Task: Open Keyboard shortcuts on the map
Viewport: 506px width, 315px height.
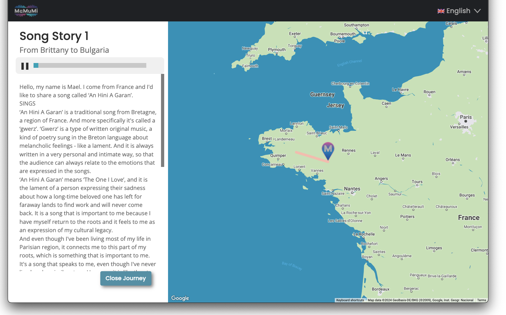Action: pyautogui.click(x=350, y=300)
